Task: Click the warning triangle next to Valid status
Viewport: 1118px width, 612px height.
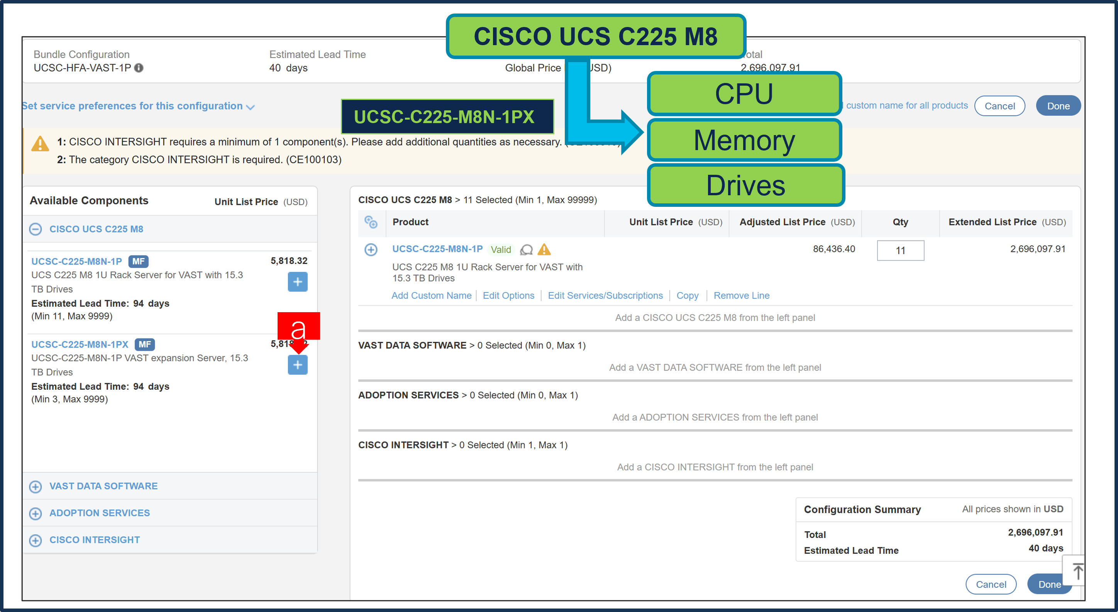Action: pyautogui.click(x=545, y=250)
